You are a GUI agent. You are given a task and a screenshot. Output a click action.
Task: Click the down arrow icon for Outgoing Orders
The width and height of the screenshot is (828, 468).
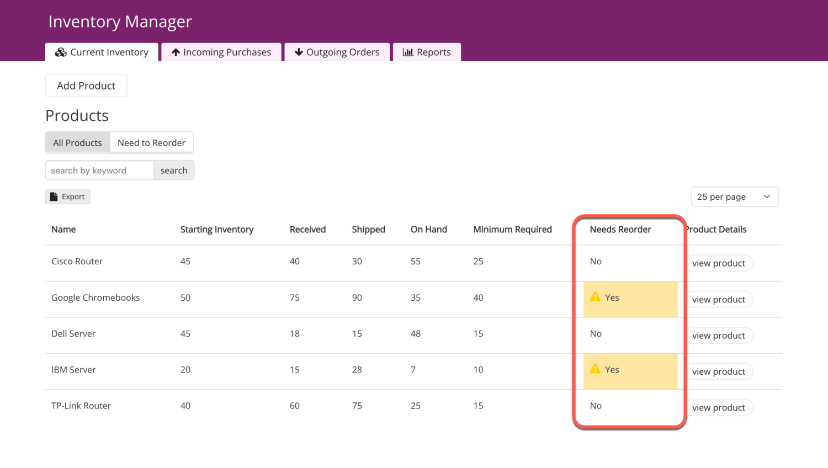[x=299, y=52]
